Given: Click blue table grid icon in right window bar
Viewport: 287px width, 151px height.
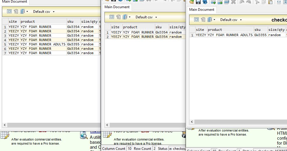Looking at the screenshot, I should coord(210,19).
